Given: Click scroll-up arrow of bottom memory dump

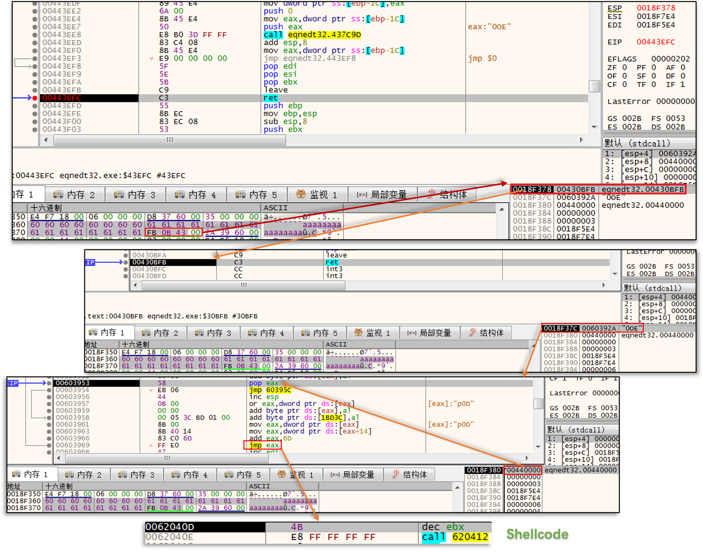Looking at the screenshot, I should click(x=457, y=486).
